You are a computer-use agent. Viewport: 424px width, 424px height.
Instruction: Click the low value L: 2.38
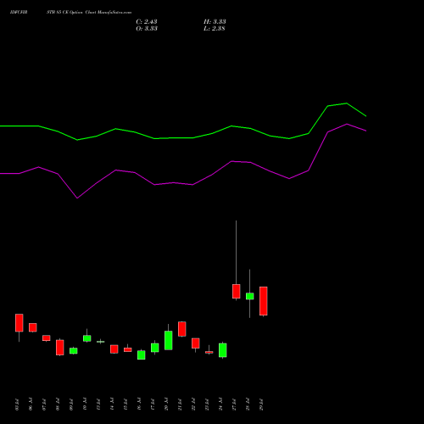coord(215,29)
